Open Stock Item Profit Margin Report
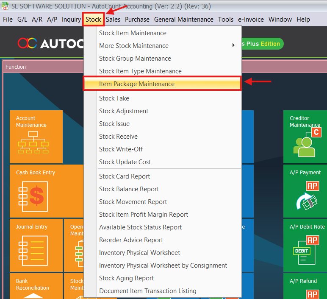This screenshot has height=299, width=327. (x=163, y=215)
